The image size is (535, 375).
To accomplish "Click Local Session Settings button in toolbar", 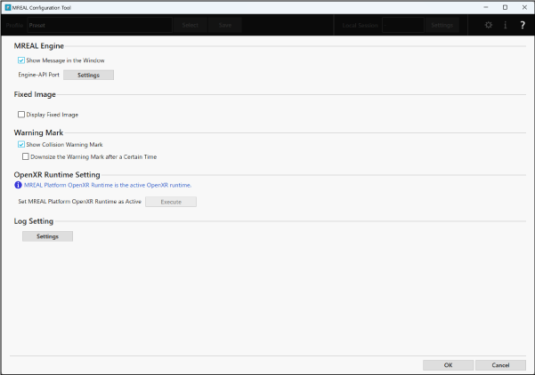I will coord(442,25).
